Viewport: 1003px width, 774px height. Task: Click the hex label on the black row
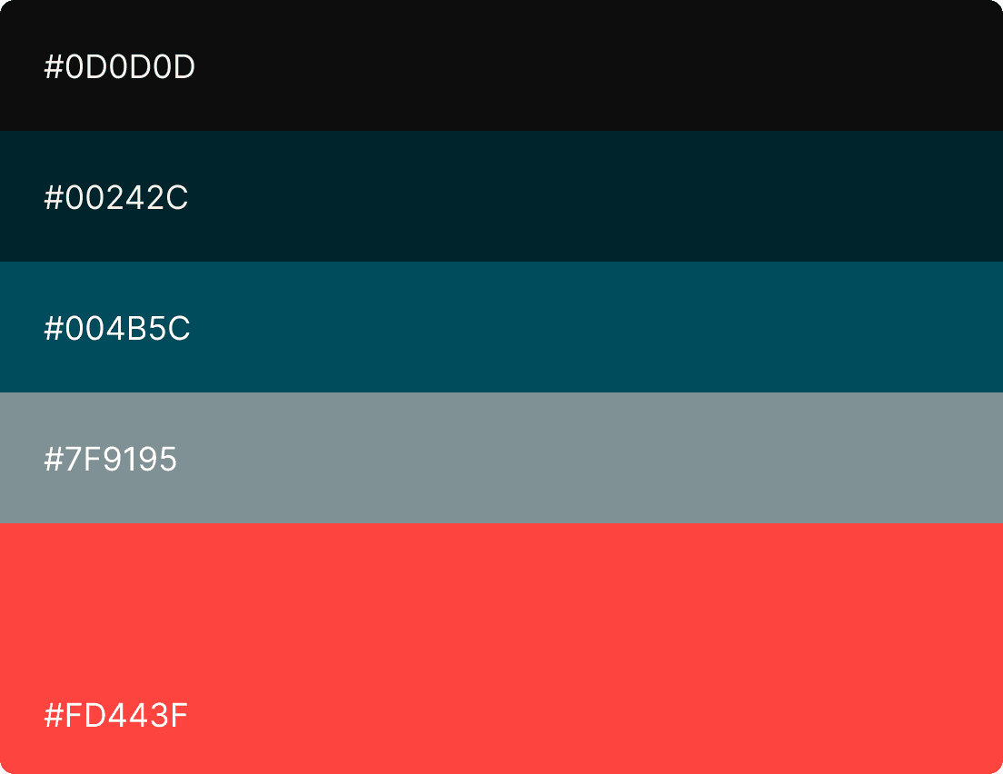coord(119,67)
